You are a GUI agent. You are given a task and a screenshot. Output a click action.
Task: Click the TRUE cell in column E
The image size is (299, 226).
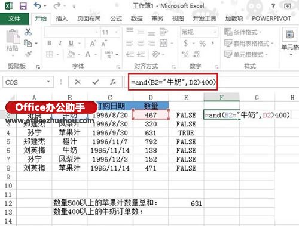click(186, 133)
